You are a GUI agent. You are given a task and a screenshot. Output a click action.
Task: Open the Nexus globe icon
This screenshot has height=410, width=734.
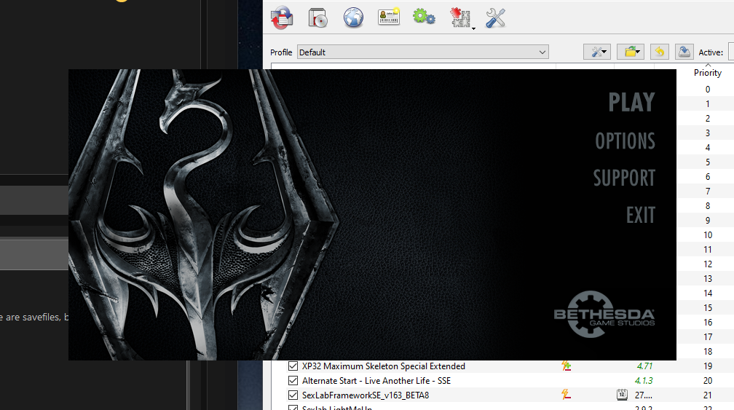coord(353,17)
